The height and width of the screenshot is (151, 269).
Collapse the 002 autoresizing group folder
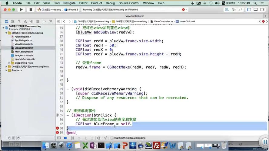point(6,33)
